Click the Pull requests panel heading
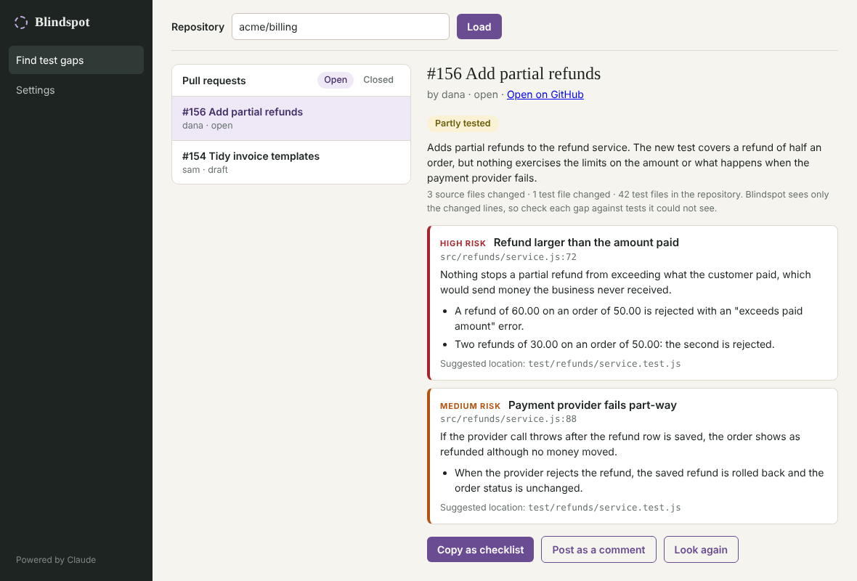 click(214, 81)
